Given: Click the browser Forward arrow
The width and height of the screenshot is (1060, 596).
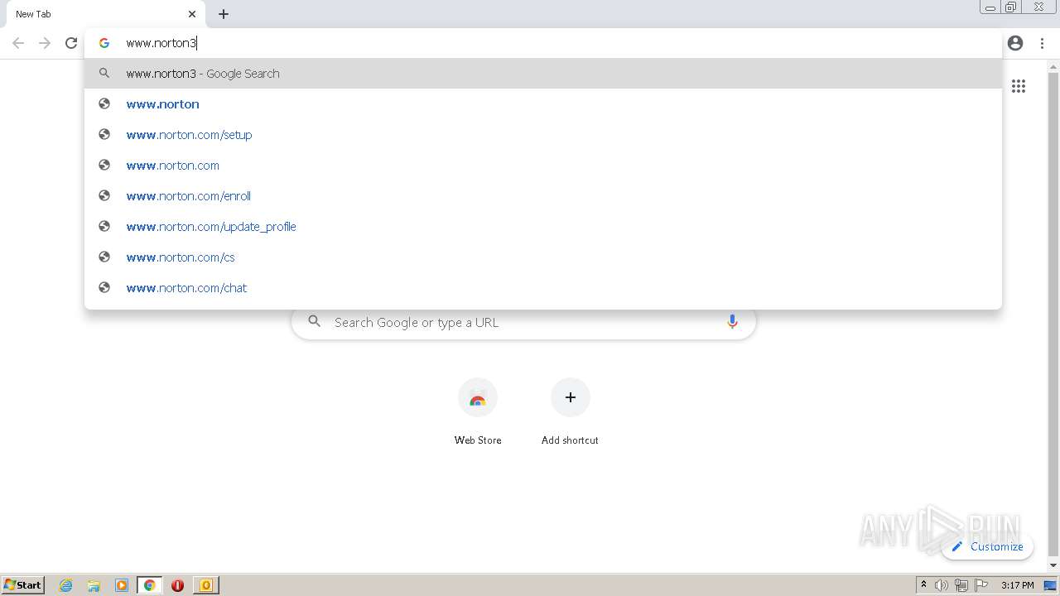Looking at the screenshot, I should click(45, 43).
